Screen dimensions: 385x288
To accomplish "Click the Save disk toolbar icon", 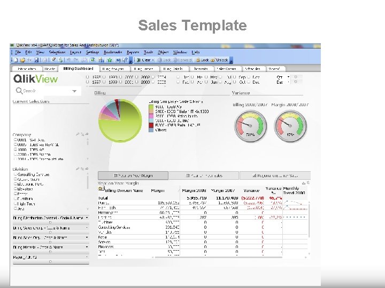I will [x=36, y=60].
